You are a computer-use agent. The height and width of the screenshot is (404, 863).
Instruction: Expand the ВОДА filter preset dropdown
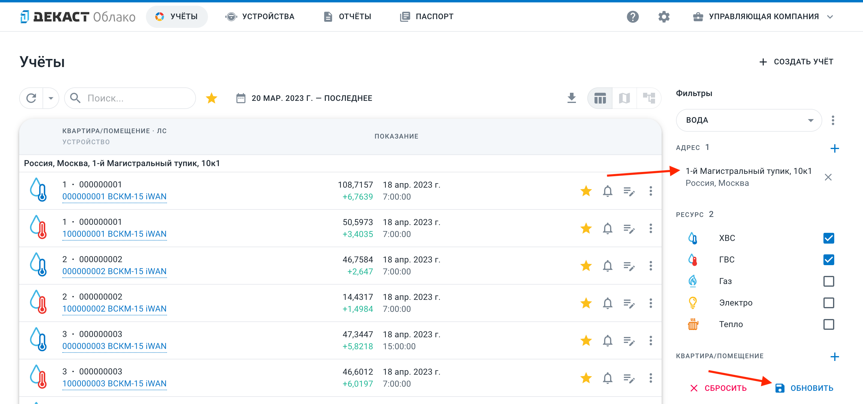749,120
